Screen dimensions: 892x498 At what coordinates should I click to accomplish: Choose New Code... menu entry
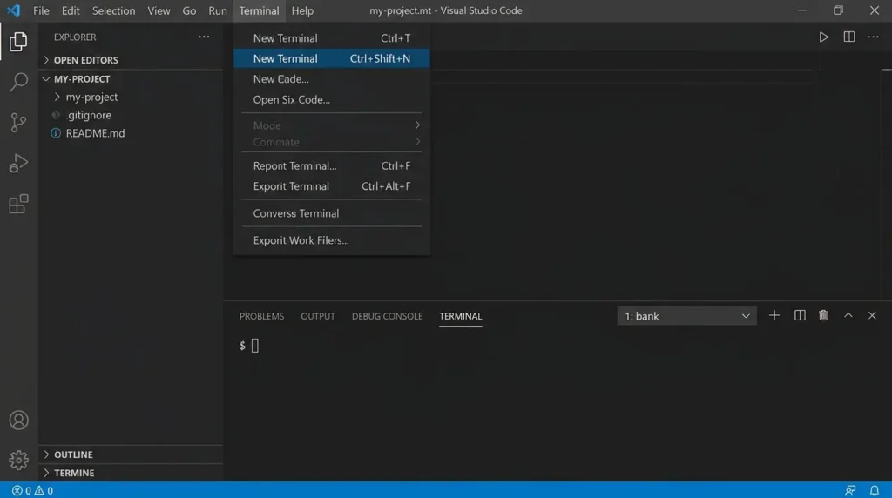click(332, 79)
